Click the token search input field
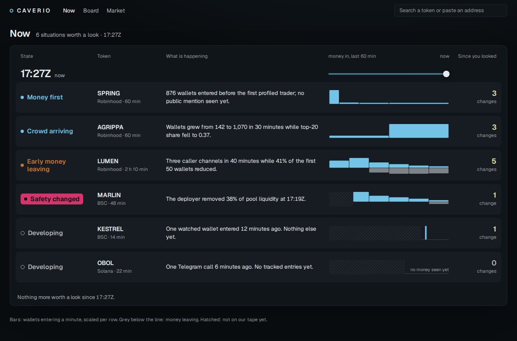The image size is (517, 341). (451, 11)
